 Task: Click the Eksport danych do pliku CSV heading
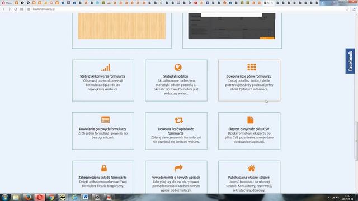(x=248, y=129)
